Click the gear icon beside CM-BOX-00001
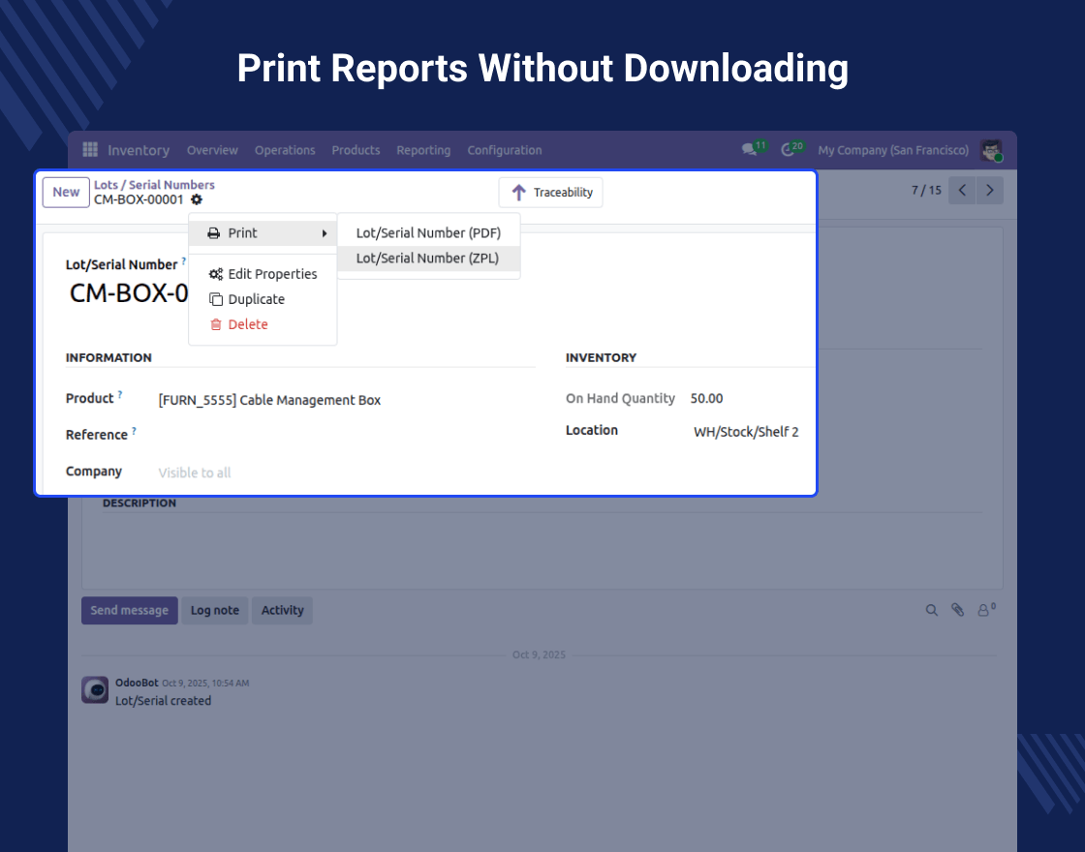The image size is (1085, 852). point(197,199)
